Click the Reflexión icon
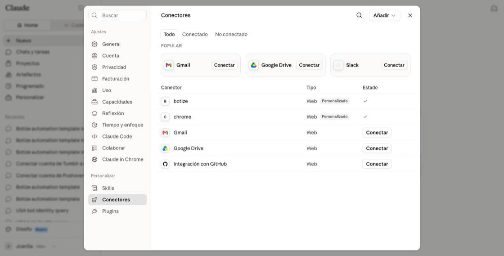Viewport: 504px width, 256px height. [94, 113]
